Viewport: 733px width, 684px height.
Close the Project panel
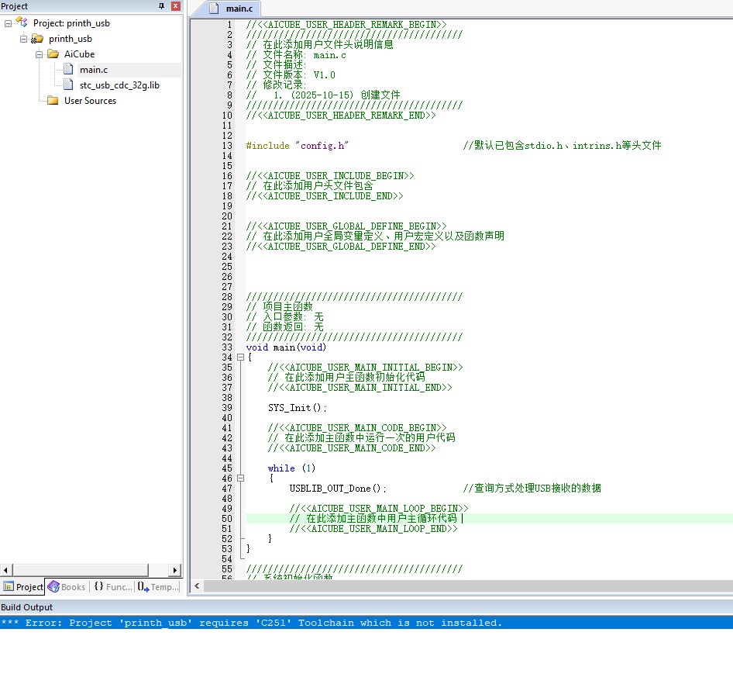[x=175, y=6]
